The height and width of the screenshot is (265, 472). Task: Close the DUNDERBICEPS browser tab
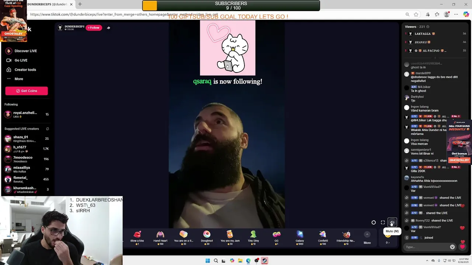[71, 4]
